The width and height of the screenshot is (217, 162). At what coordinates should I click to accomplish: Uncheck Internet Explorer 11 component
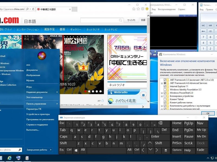coord(165,86)
